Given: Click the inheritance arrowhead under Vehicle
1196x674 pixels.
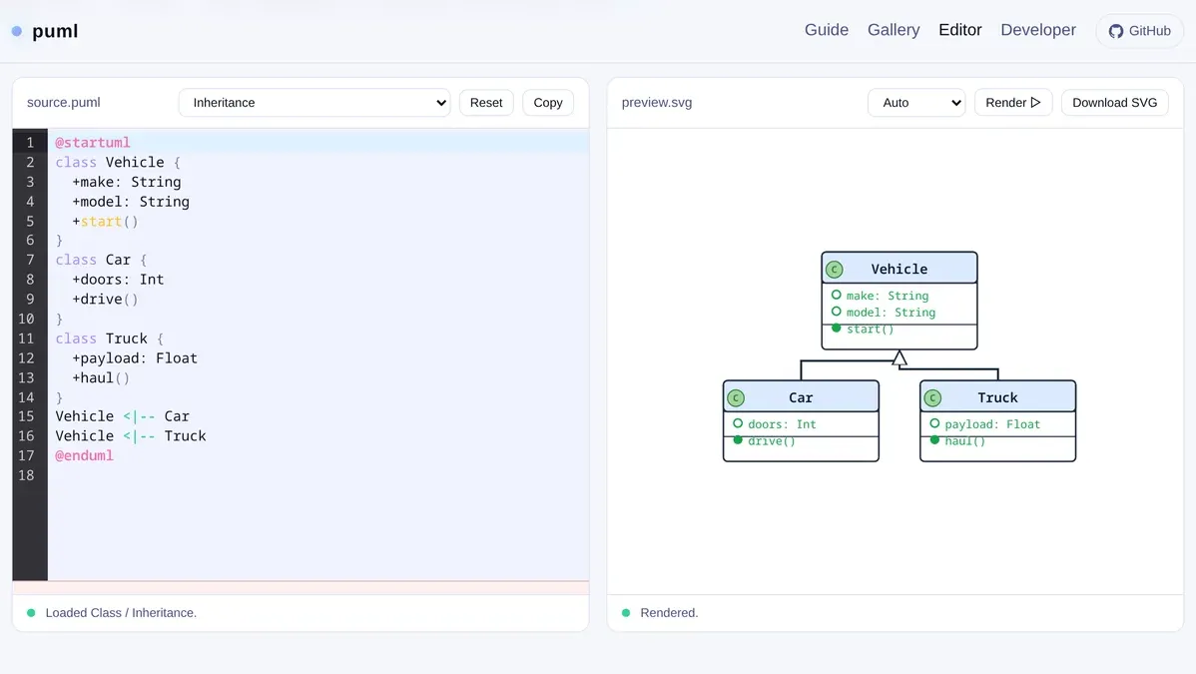Looking at the screenshot, I should point(899,358).
